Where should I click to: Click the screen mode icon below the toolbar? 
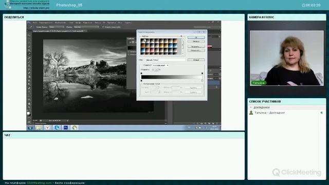29,122
